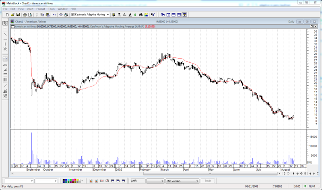Open the magnifier chart zoom tool
The width and height of the screenshot is (322, 190).
(66, 14)
